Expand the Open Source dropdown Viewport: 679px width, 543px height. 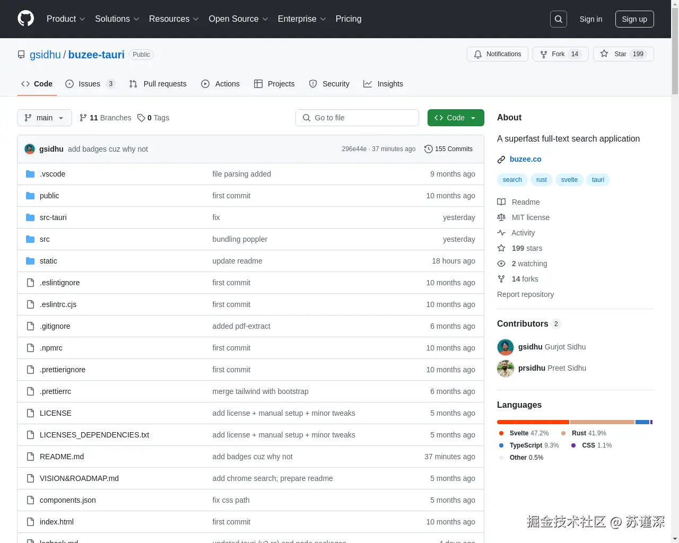coord(239,19)
